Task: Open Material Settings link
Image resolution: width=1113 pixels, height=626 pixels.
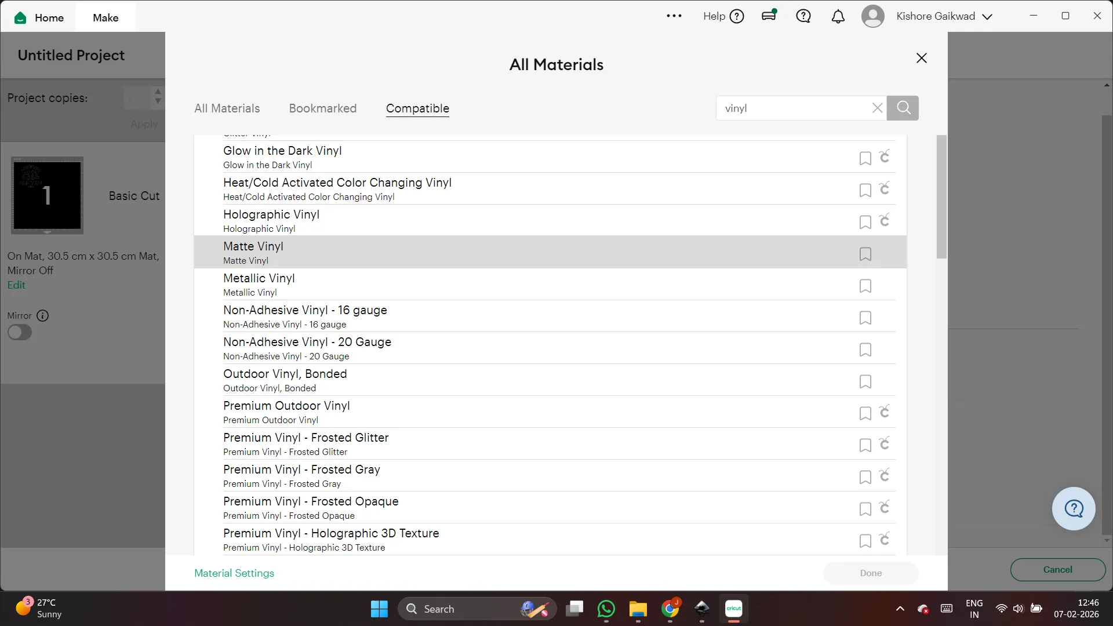Action: coord(234,573)
